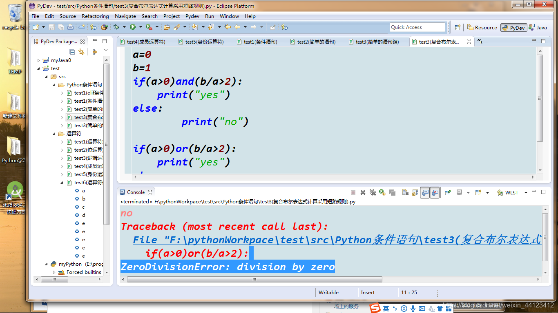
Task: Click the Back navigation arrow icon
Action: tap(237, 27)
